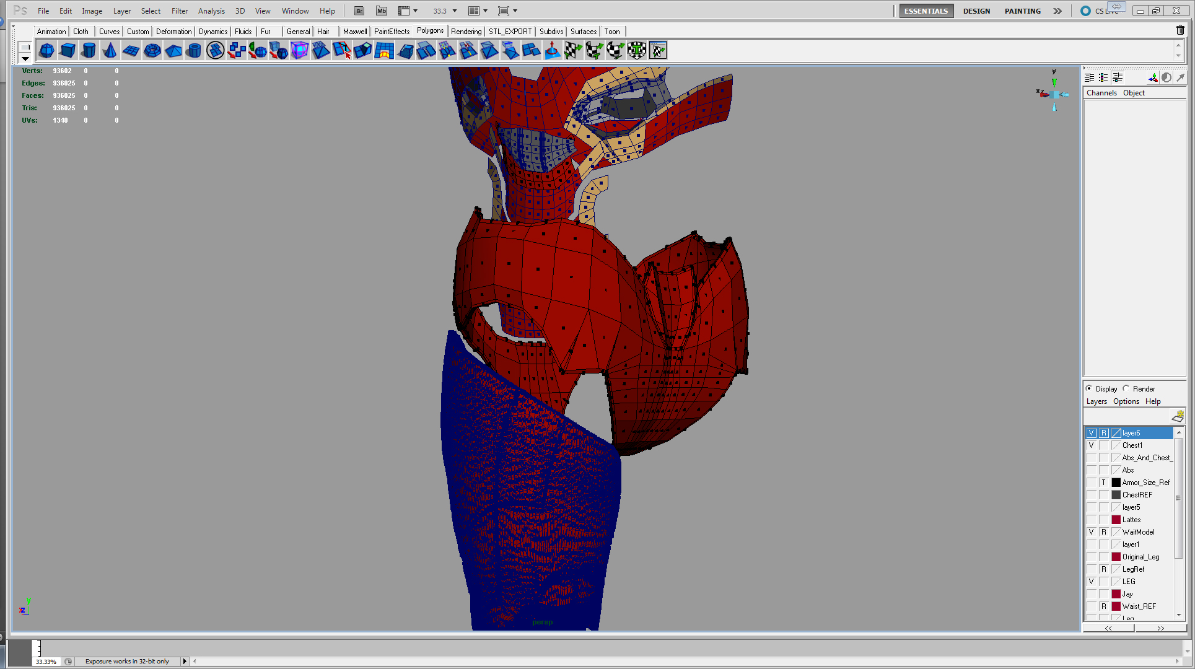Viewport: 1195px width, 669px height.
Task: Click the cylindrical UV mapping checkered icon
Action: point(594,50)
